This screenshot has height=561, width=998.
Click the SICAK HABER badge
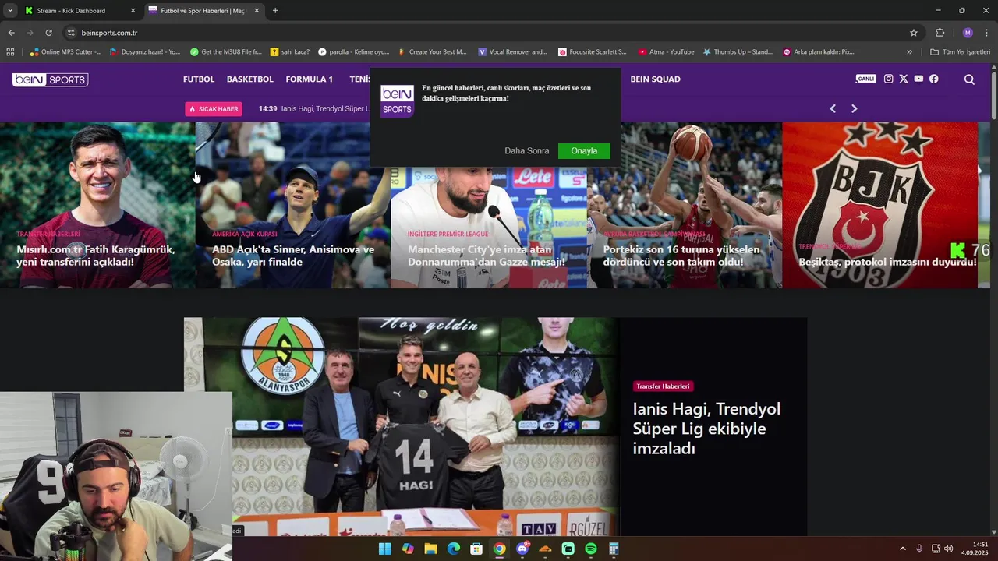214,109
